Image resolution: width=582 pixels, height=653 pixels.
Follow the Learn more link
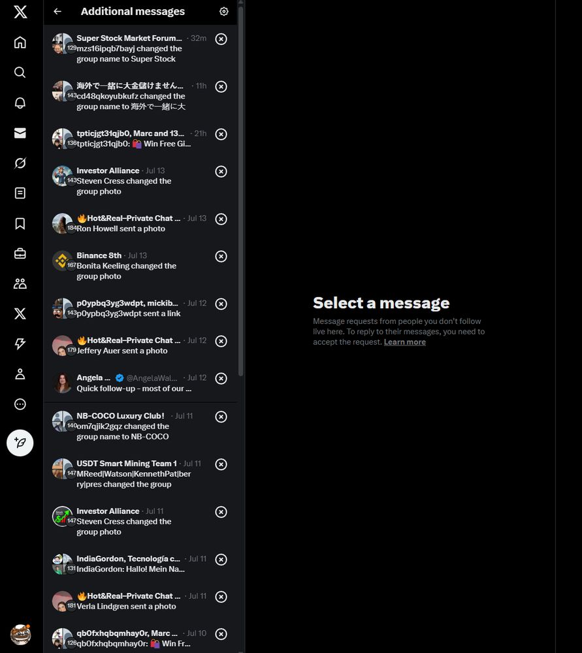[404, 342]
